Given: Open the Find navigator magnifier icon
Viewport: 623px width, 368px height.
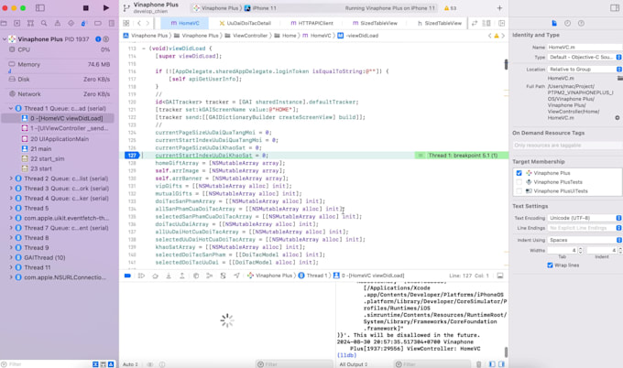Looking at the screenshot, I should click(x=44, y=24).
